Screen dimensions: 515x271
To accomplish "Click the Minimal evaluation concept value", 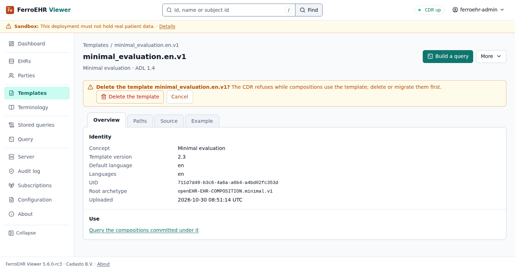I will pyautogui.click(x=201, y=148).
